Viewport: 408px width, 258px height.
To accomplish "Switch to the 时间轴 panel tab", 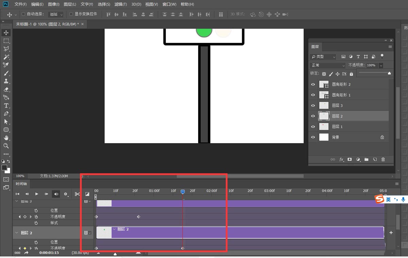I will 21,184.
